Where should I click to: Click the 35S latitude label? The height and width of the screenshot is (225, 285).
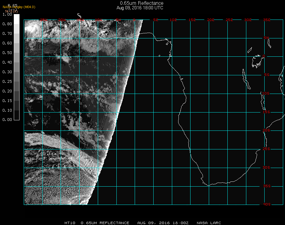coord(267,186)
